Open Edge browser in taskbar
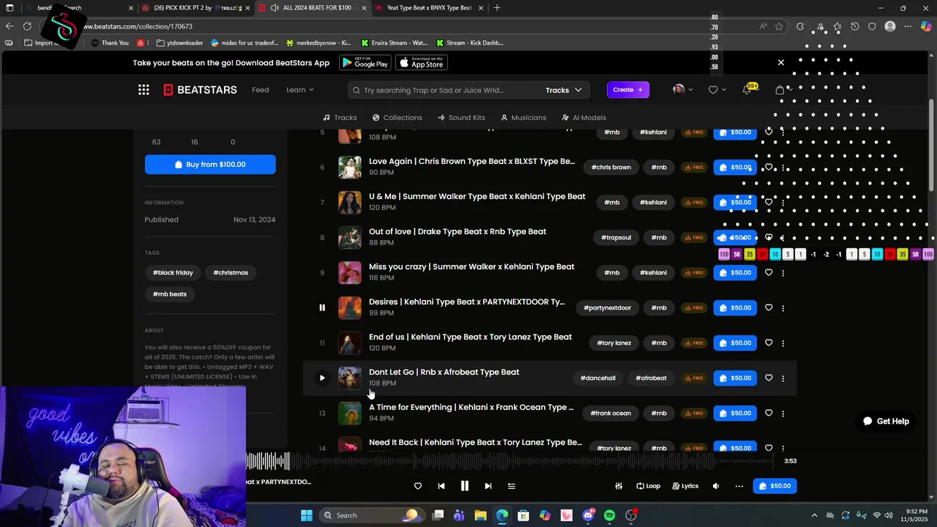 (502, 515)
